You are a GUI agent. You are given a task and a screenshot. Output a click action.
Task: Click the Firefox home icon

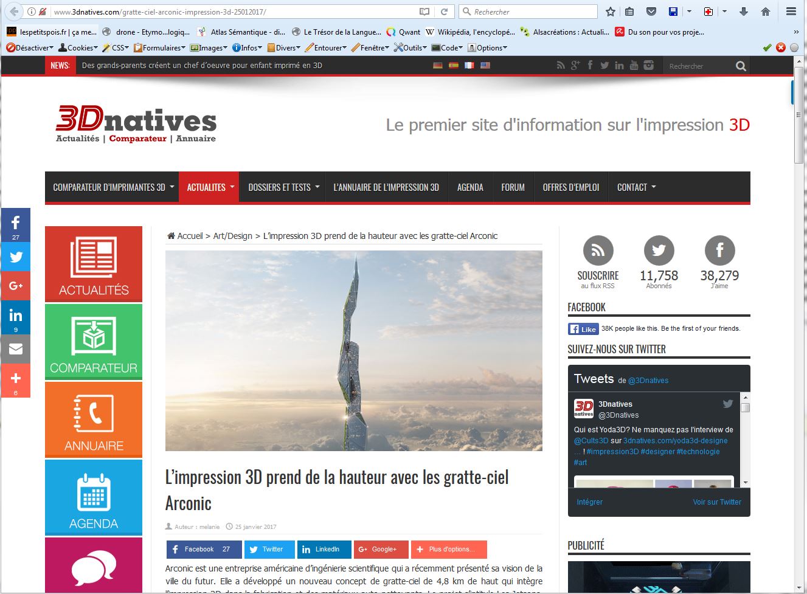click(x=766, y=12)
